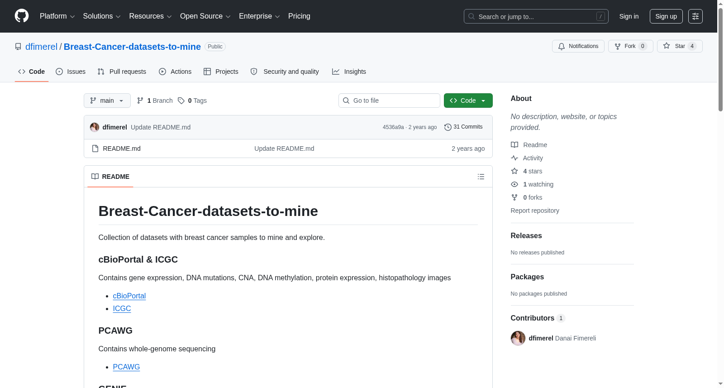Open the command palette icon in header

[695, 16]
